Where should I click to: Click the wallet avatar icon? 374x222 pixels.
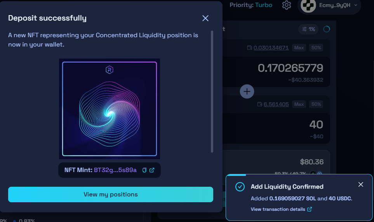coord(308,5)
